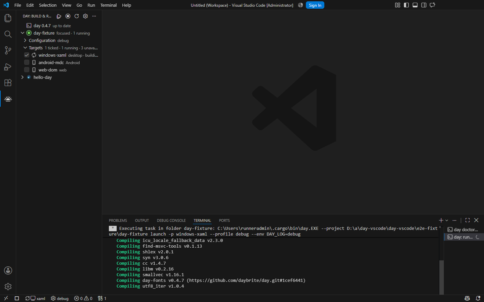Click the errors and warnings status entry

[83, 298]
